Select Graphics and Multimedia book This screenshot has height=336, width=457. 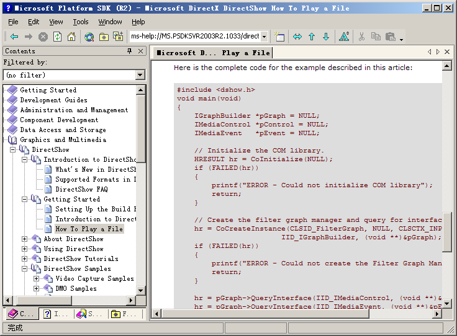63,140
